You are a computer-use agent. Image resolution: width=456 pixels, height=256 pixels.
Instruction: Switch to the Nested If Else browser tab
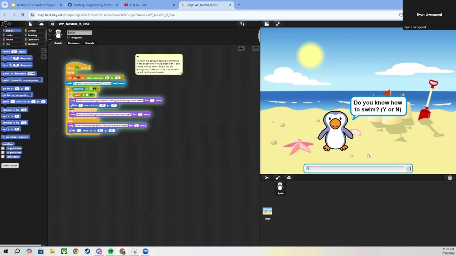(36, 5)
